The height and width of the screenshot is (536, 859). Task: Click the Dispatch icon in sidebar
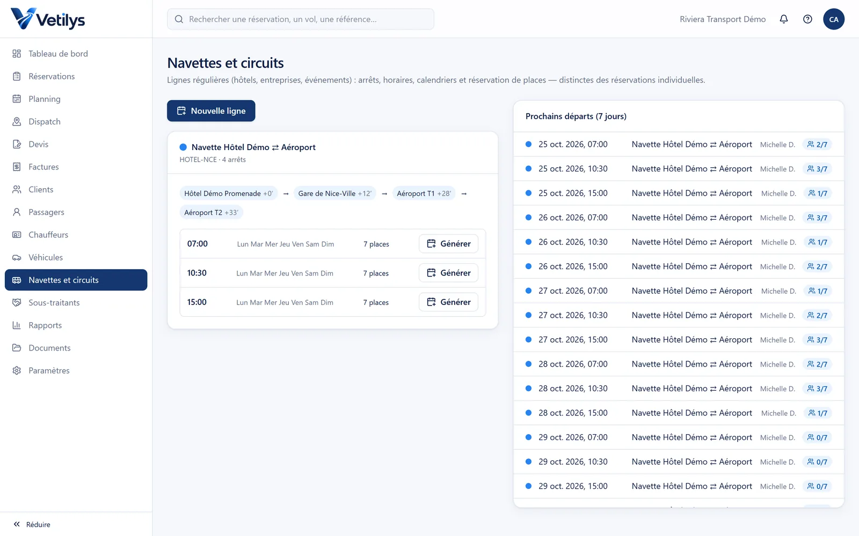point(17,122)
